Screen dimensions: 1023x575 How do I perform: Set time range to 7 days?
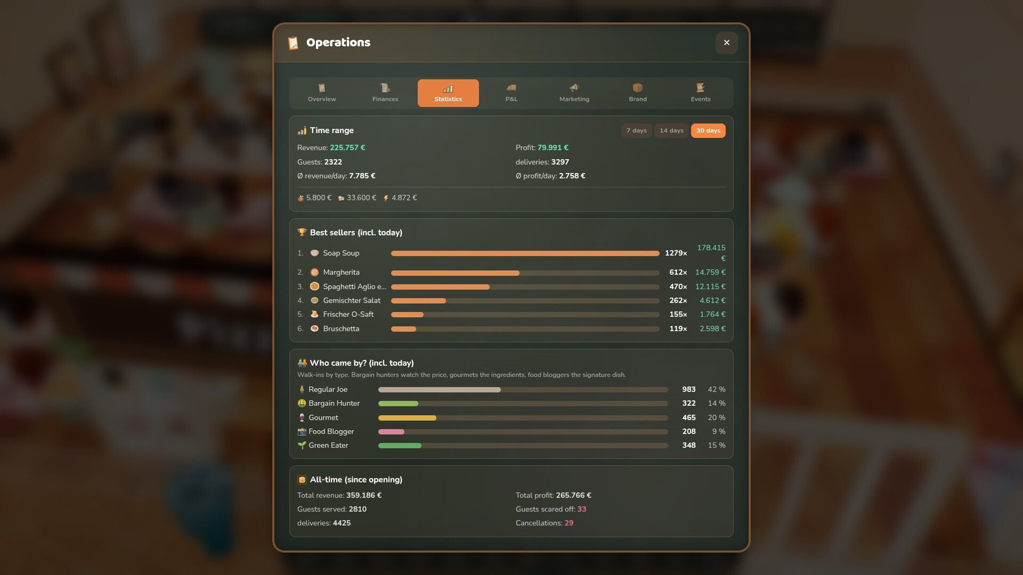click(x=636, y=130)
